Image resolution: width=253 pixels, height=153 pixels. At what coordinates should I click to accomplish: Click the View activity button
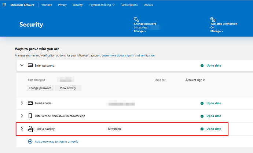coord(68,88)
